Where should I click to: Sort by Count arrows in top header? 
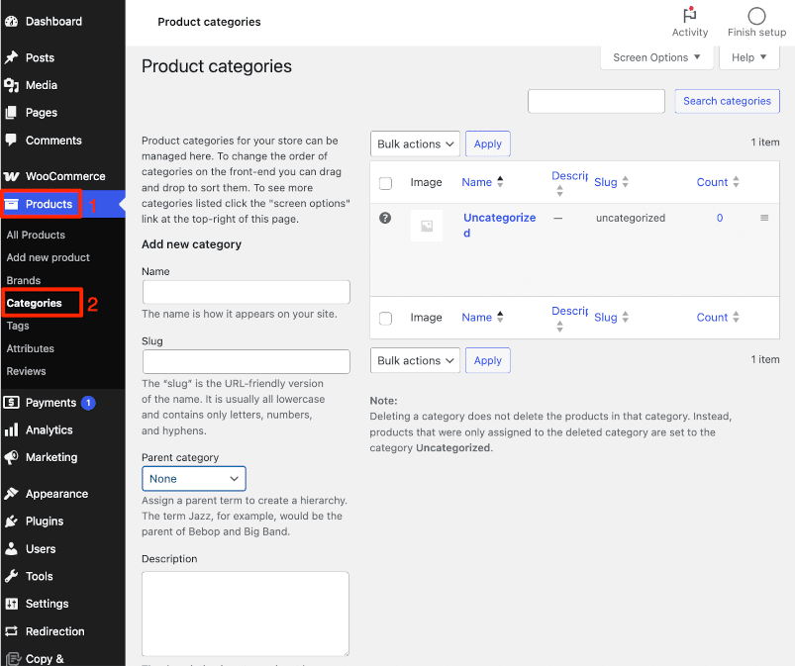coord(736,182)
